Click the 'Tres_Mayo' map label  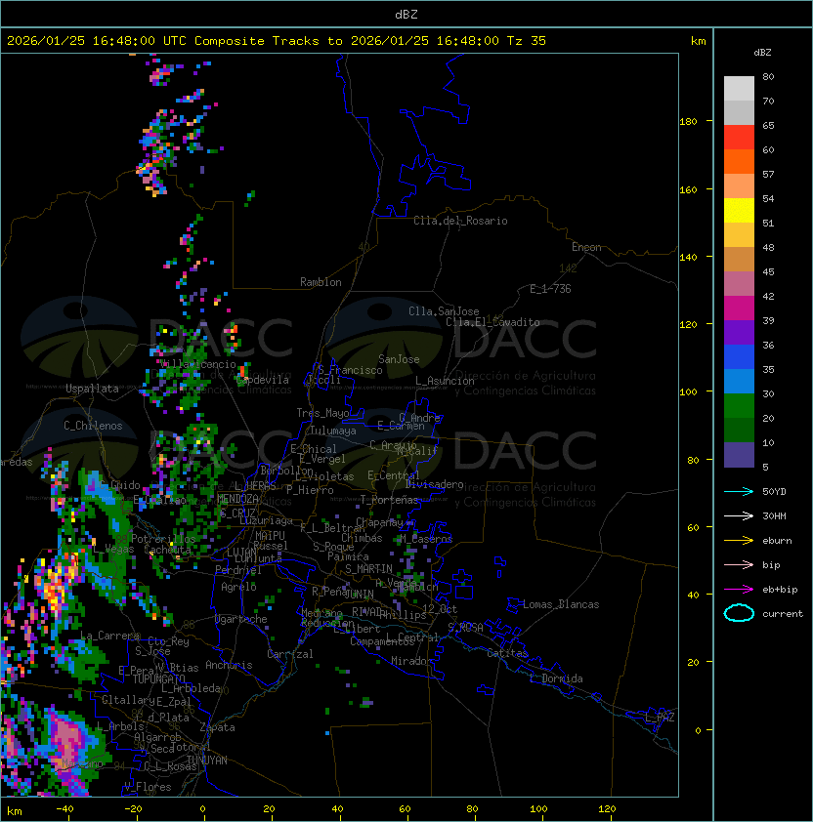click(x=322, y=413)
